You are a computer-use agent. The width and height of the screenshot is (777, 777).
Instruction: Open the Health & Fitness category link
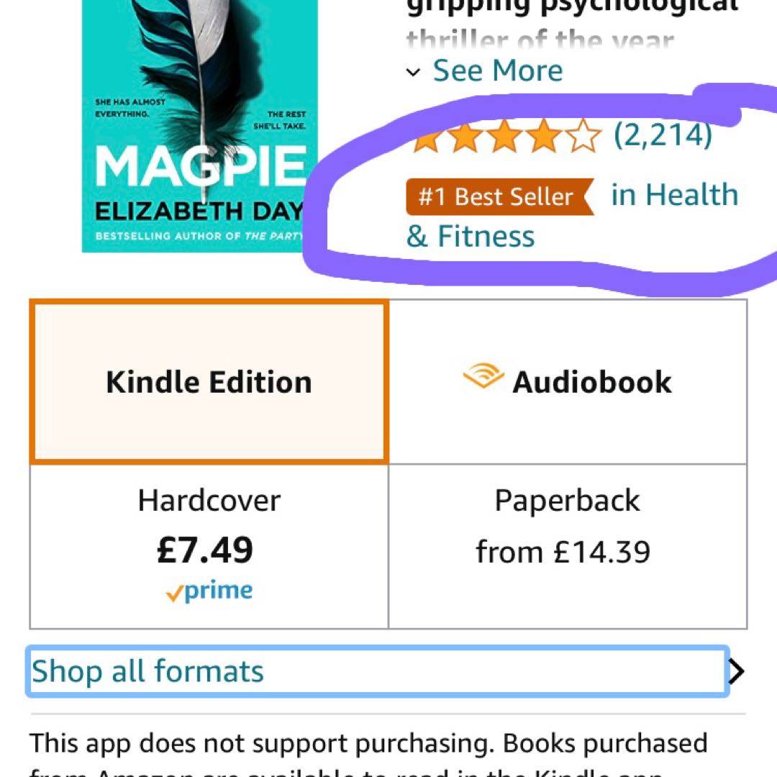click(573, 215)
